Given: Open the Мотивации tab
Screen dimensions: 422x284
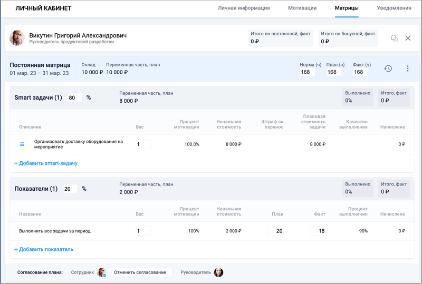Looking at the screenshot, I should click(302, 8).
